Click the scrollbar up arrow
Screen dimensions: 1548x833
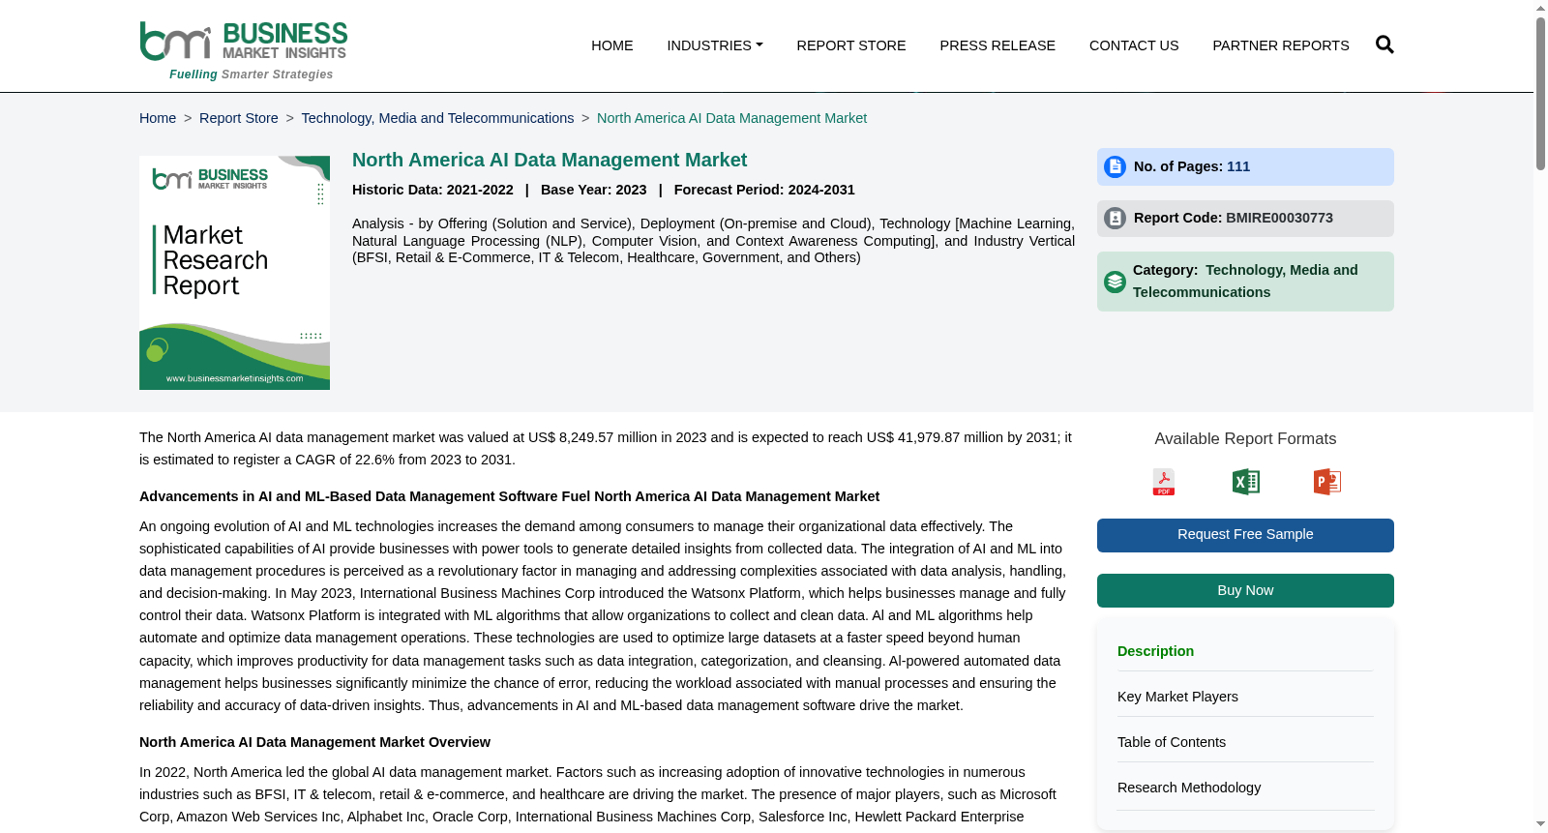coord(1540,8)
